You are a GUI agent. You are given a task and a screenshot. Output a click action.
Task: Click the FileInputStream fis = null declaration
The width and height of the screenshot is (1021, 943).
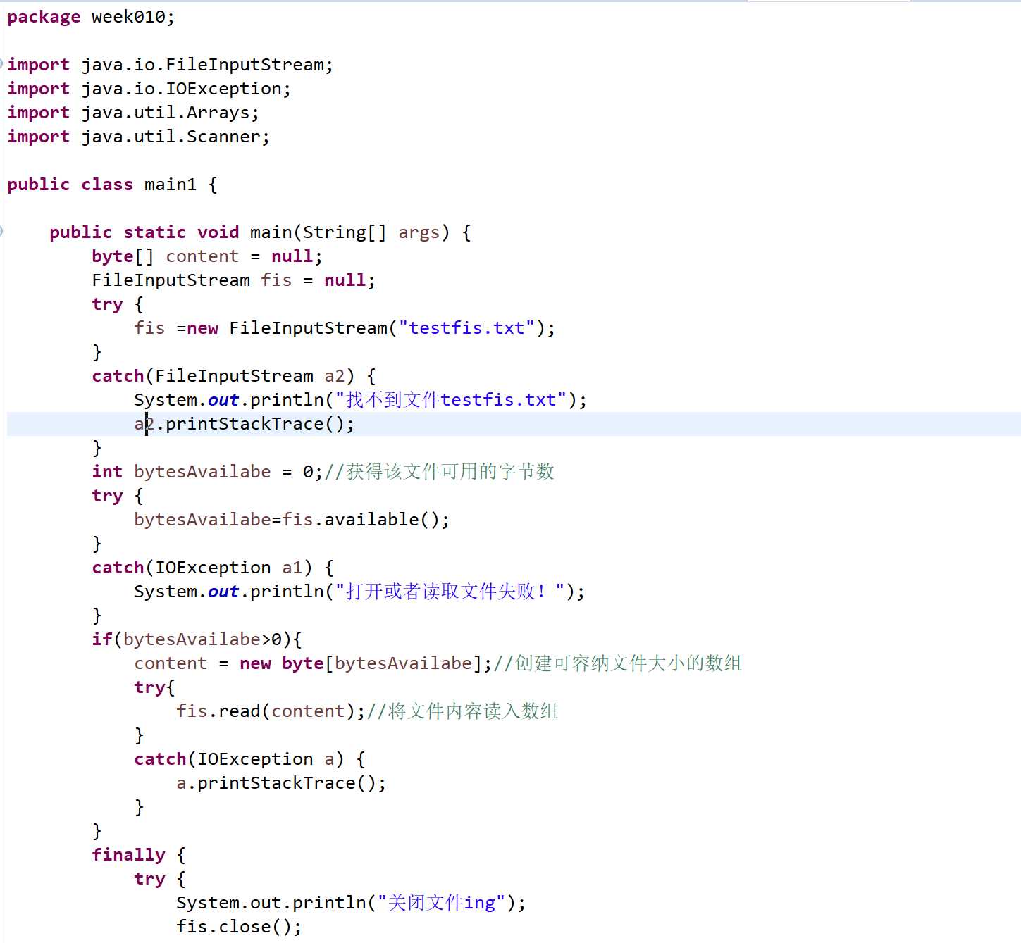[233, 280]
